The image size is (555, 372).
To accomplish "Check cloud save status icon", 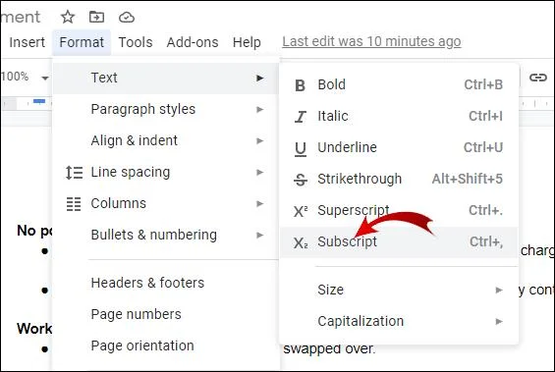I will 127,17.
